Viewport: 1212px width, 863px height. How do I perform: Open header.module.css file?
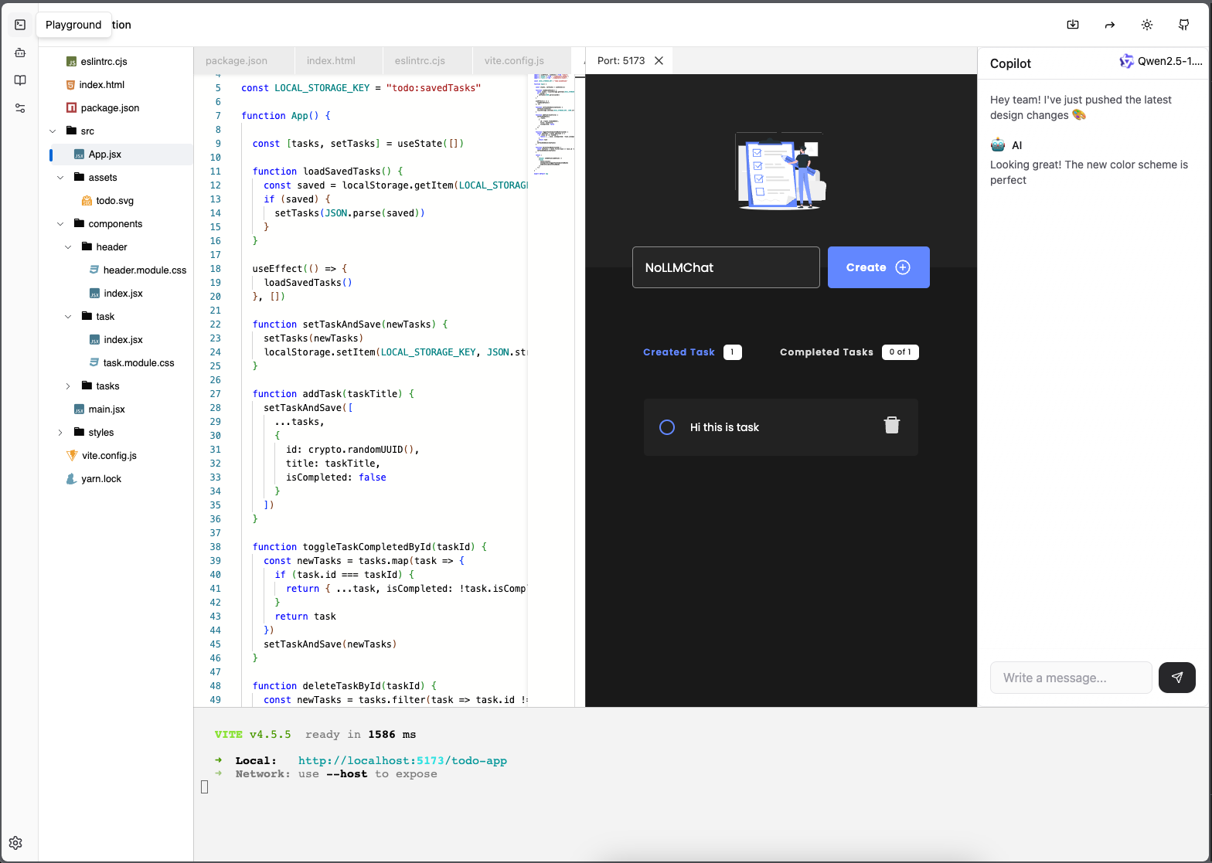click(x=145, y=270)
